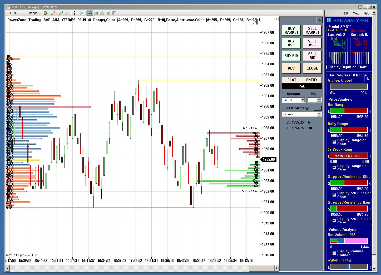Click the ENTRY label
Image resolution: width=381 pixels, height=275 pixels.
pos(312,80)
